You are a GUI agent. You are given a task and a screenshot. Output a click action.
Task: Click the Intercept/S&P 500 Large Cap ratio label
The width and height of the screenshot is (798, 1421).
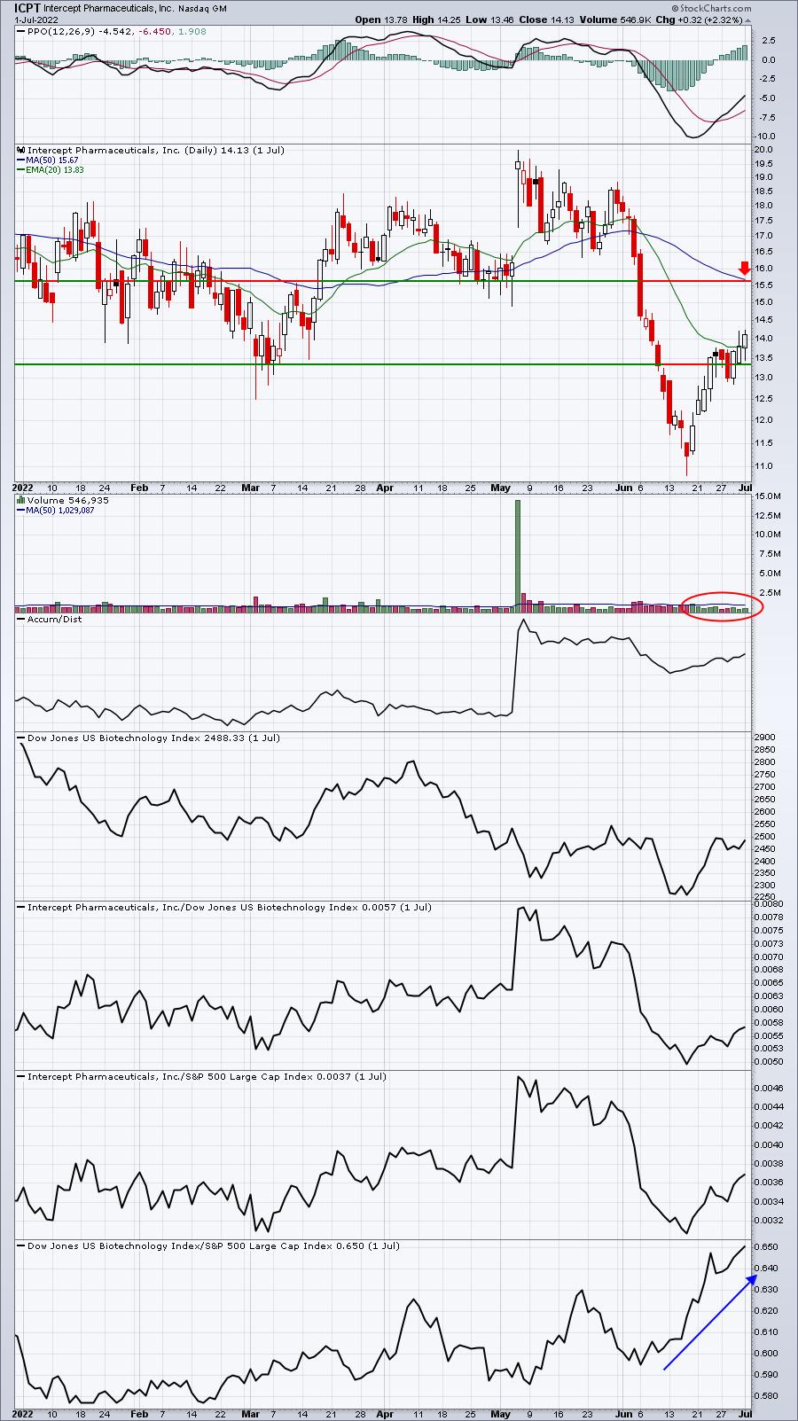click(x=207, y=1076)
